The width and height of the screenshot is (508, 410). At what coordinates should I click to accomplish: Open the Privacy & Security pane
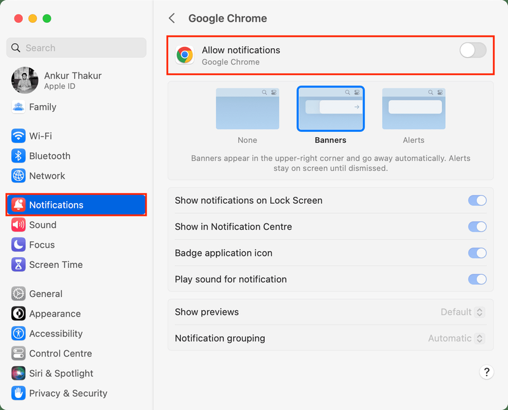pyautogui.click(x=76, y=393)
